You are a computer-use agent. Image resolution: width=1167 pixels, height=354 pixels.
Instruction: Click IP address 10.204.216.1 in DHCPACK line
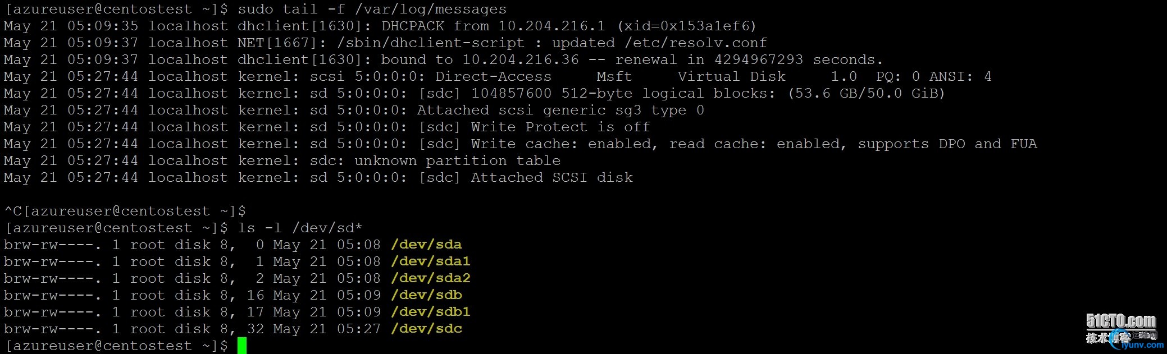coord(552,26)
